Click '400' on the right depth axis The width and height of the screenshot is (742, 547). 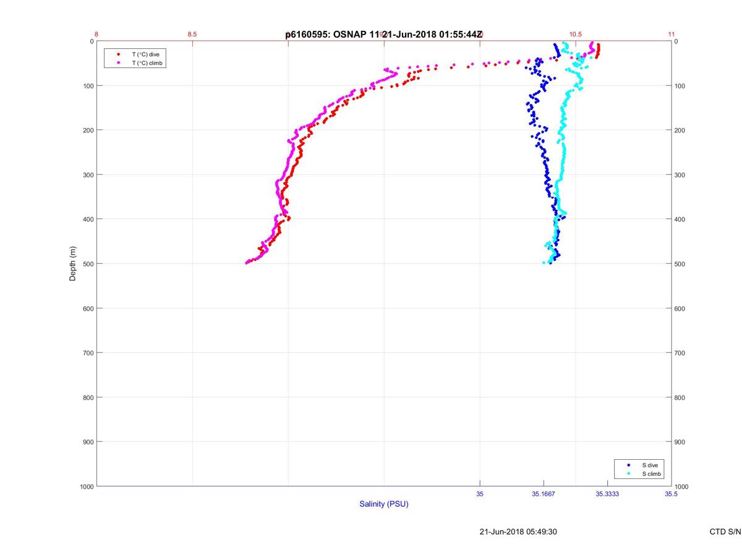pos(680,219)
